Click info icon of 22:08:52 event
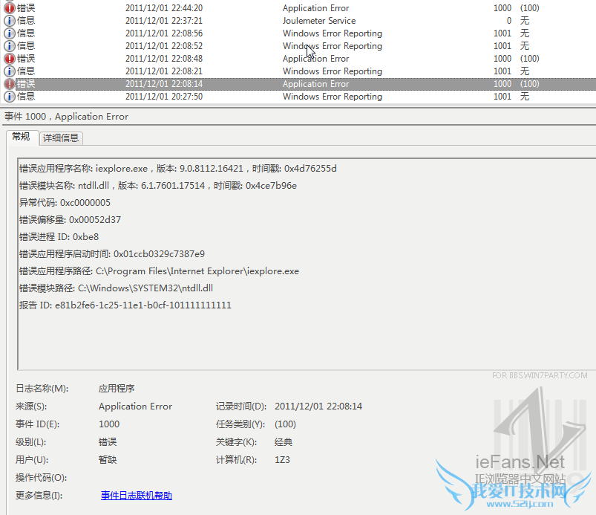The image size is (596, 515). pyautogui.click(x=10, y=45)
